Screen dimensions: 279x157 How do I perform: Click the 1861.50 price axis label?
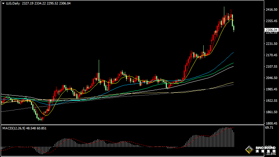pyautogui.click(x=271, y=112)
